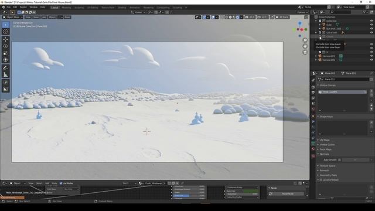Screen dimensions: 375x211
Task: Switch to wireframe viewport shading
Action: [226, 17]
